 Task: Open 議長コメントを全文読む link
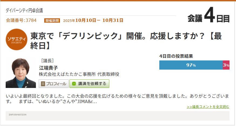pyautogui.click(x=208, y=107)
